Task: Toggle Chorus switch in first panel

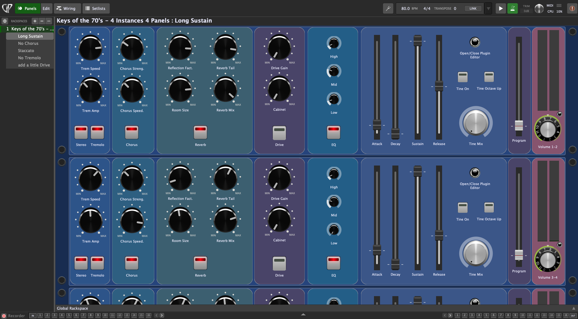Action: coord(132,132)
